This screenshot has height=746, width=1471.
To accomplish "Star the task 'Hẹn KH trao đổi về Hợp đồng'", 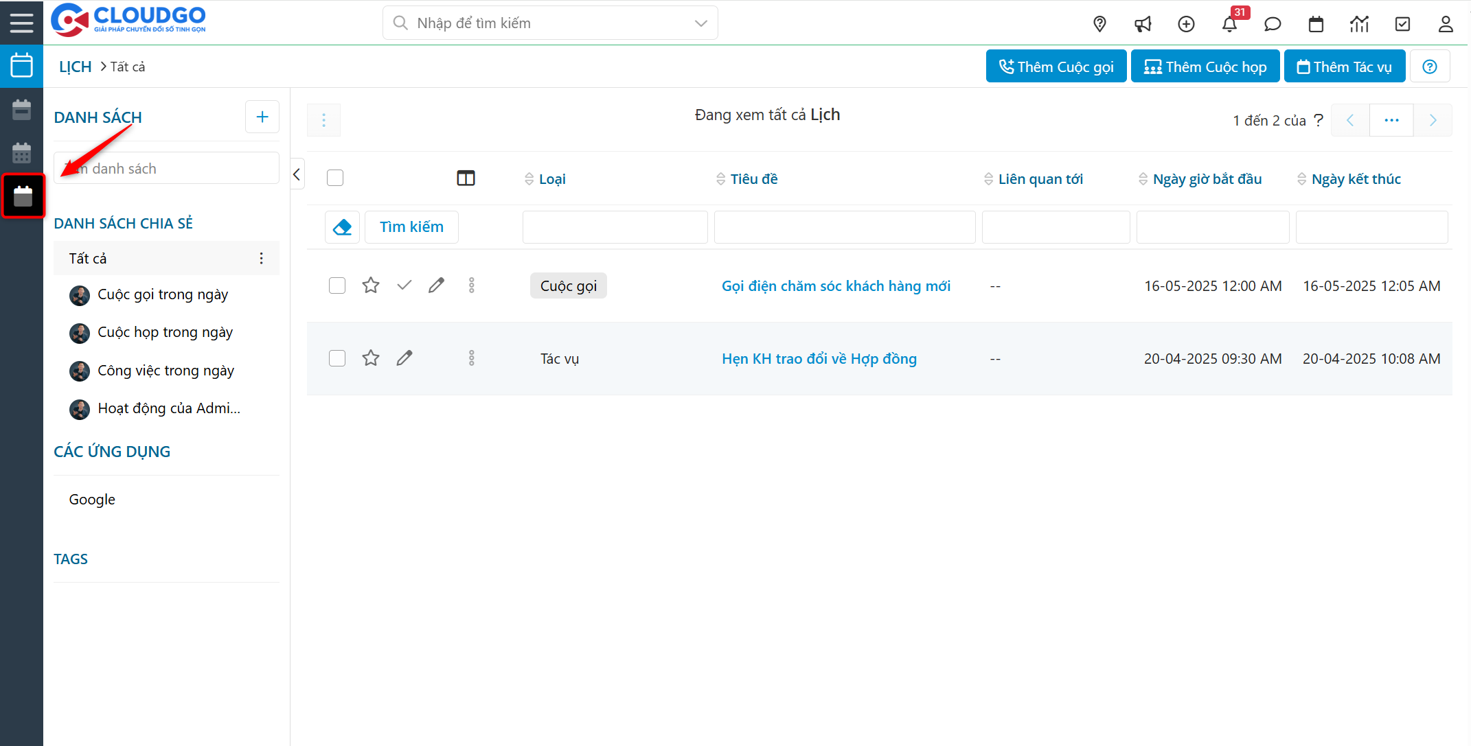I will point(371,358).
